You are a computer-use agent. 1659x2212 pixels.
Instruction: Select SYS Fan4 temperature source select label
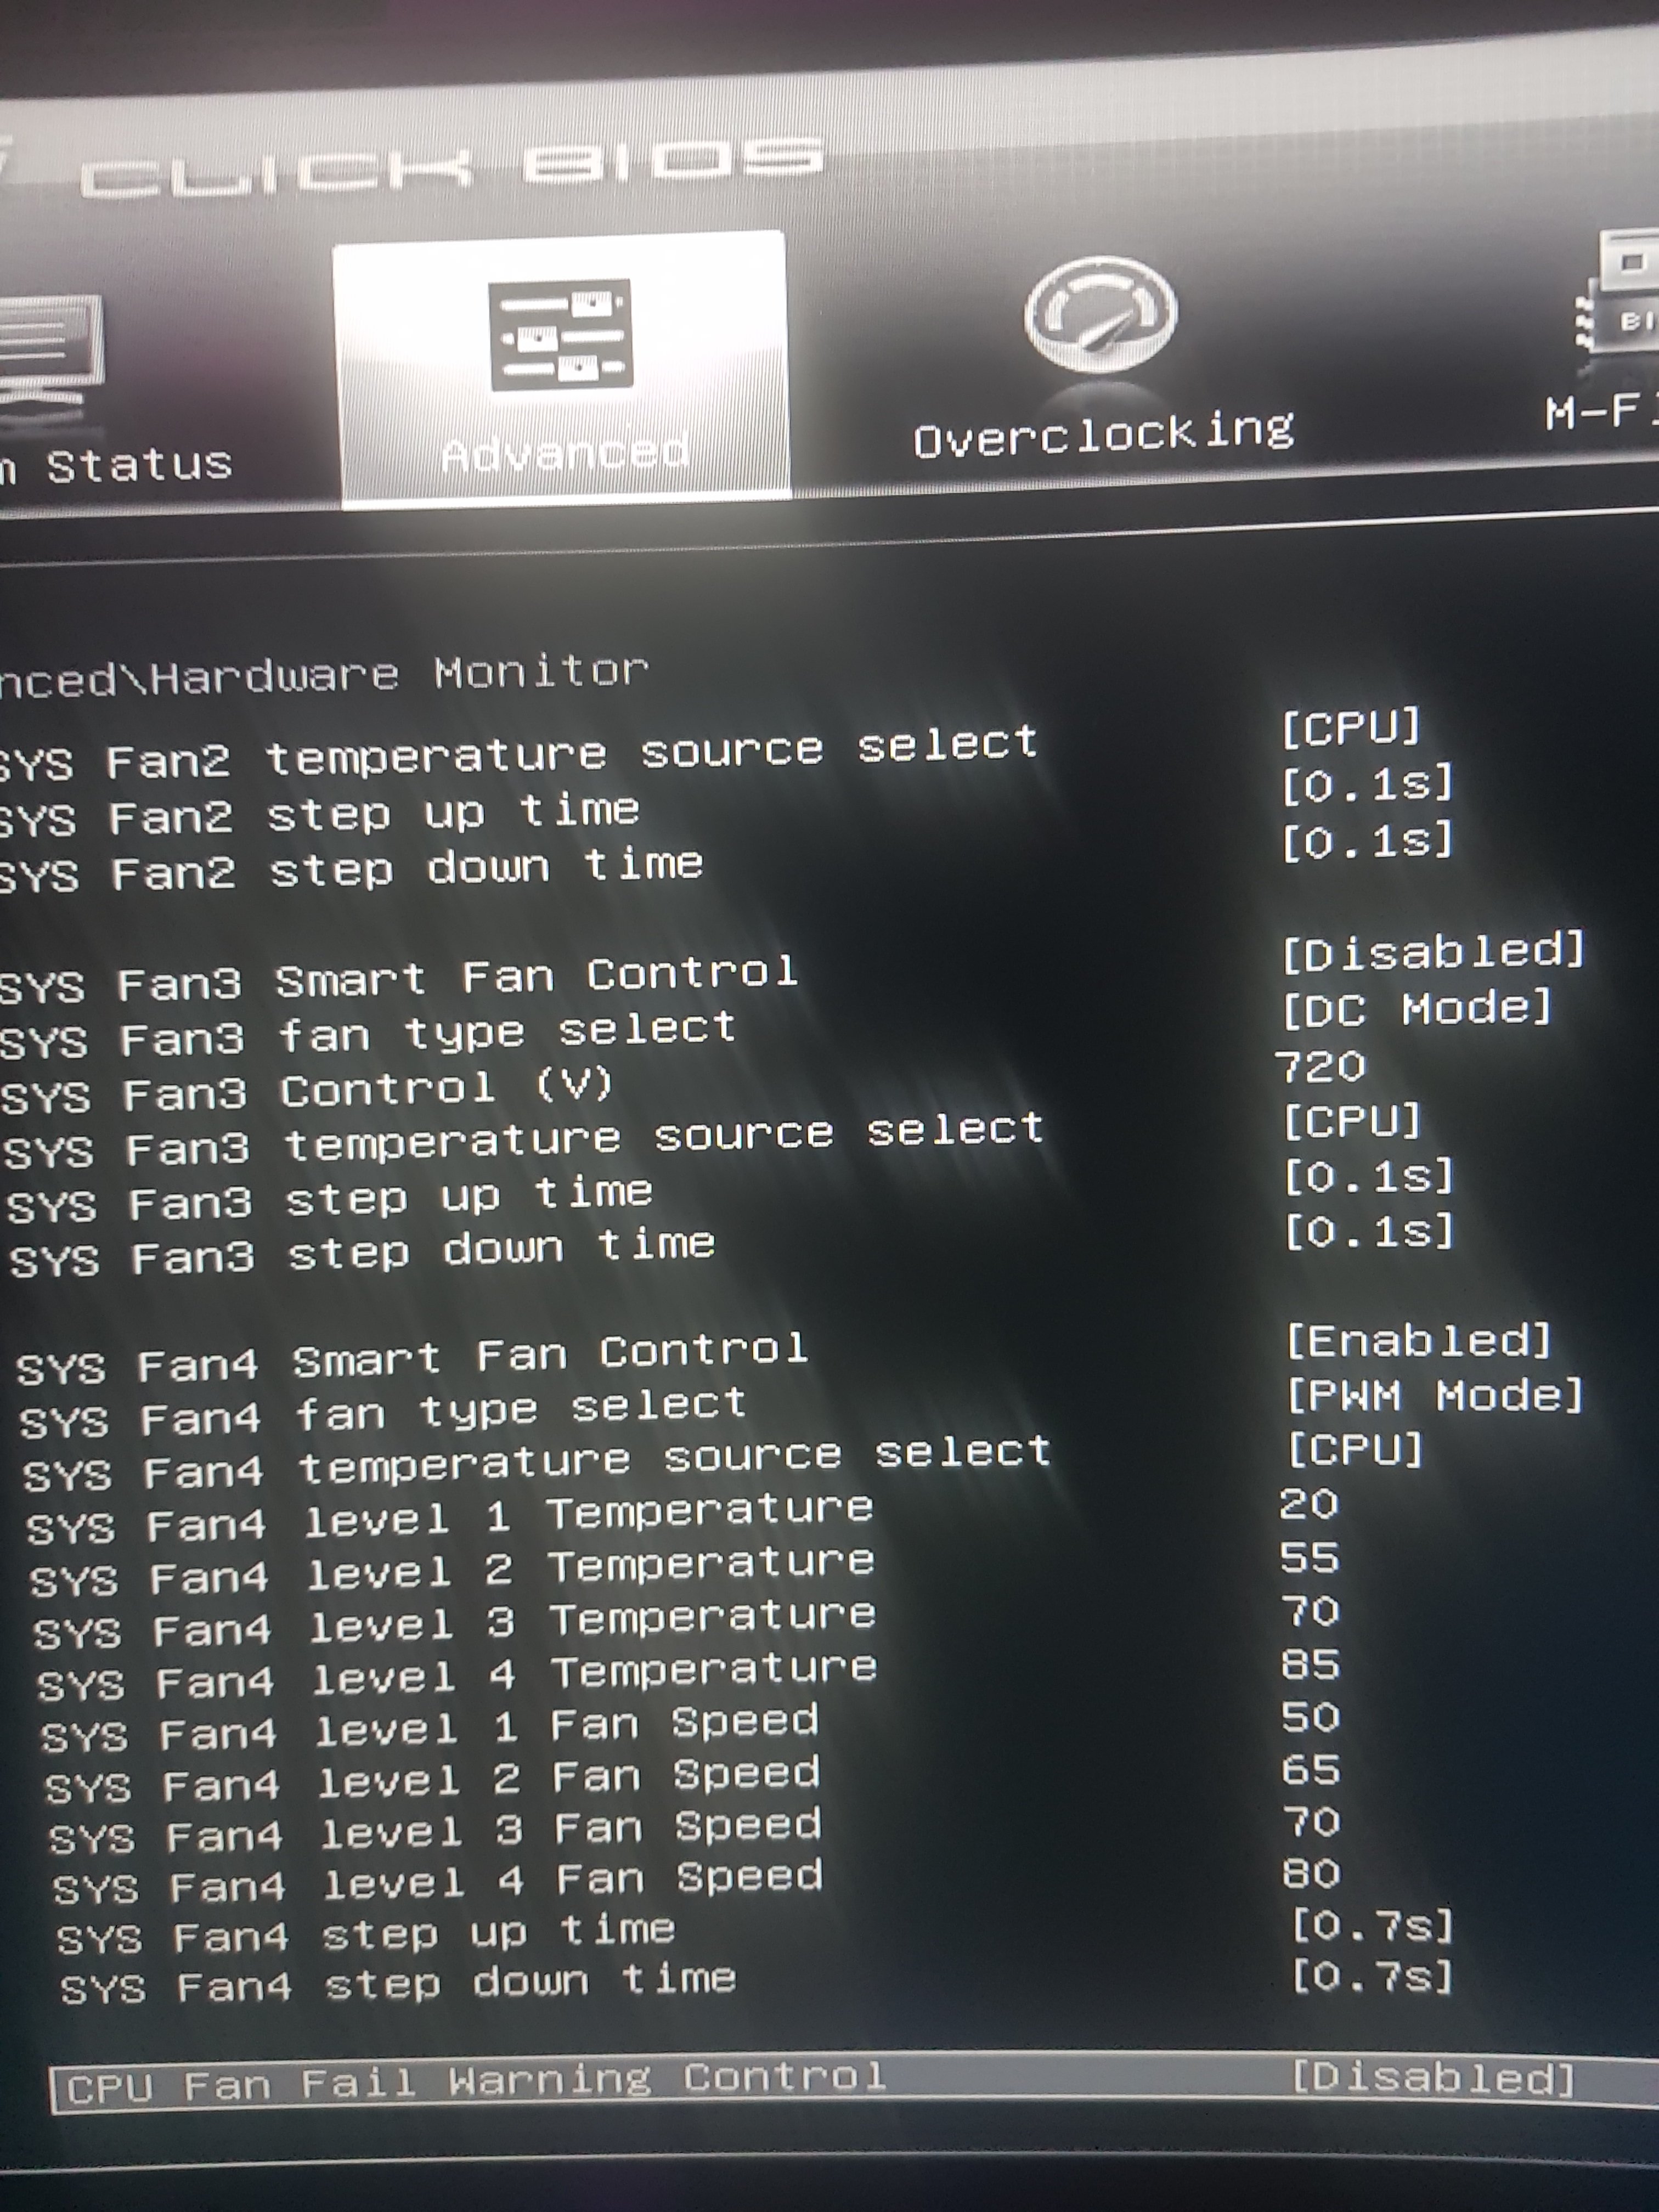536,1462
